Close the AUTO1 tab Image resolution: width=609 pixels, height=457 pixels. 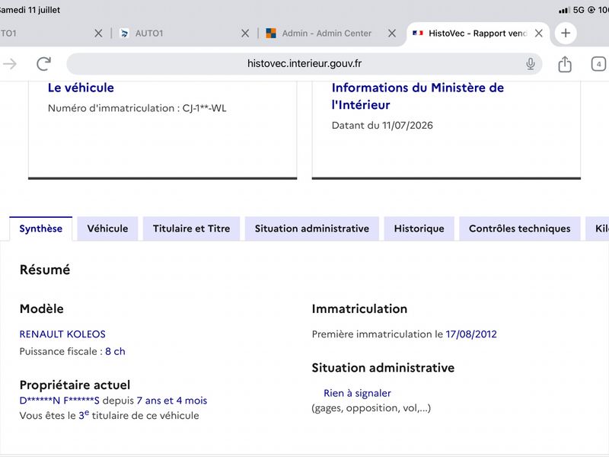pyautogui.click(x=245, y=34)
